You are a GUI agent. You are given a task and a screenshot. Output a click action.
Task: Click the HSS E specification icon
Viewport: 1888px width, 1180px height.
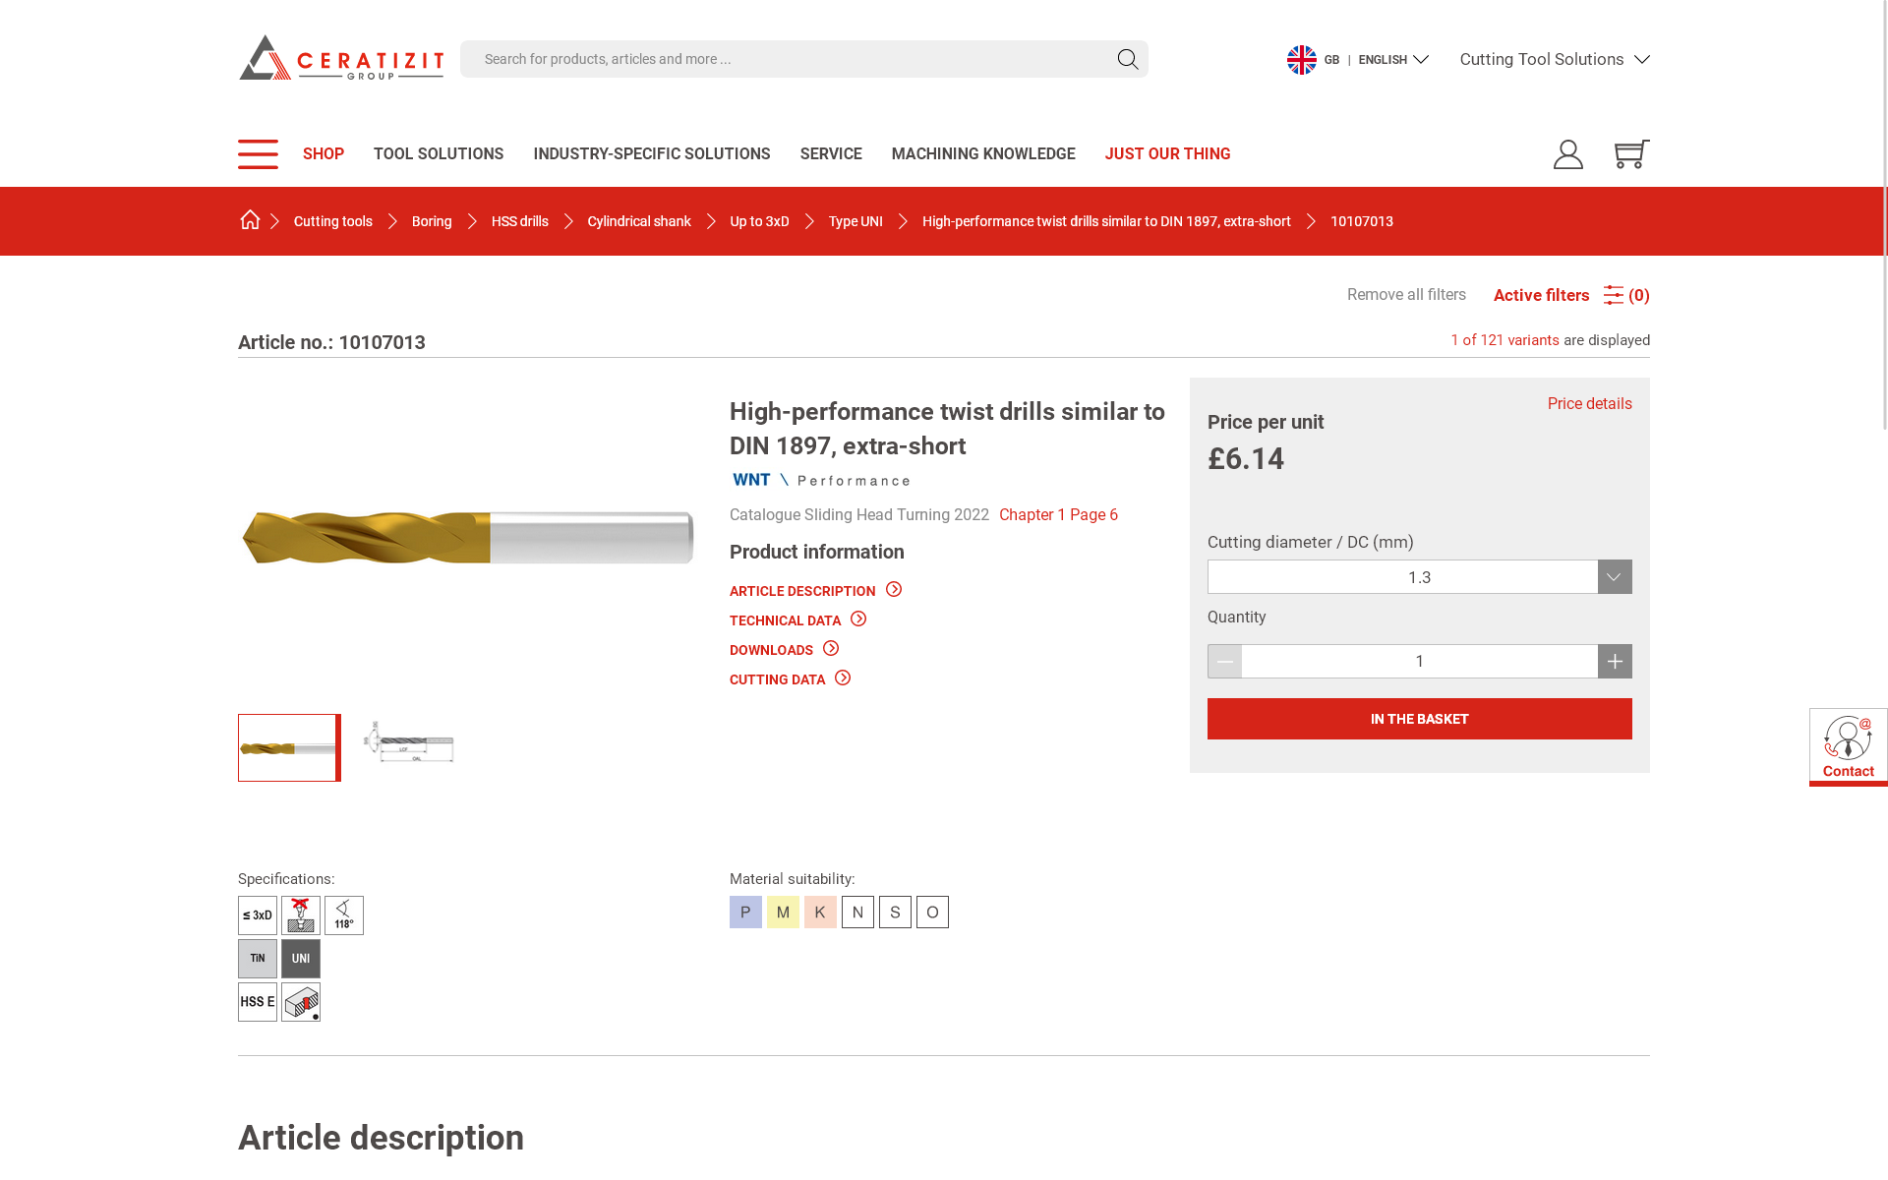click(258, 1002)
